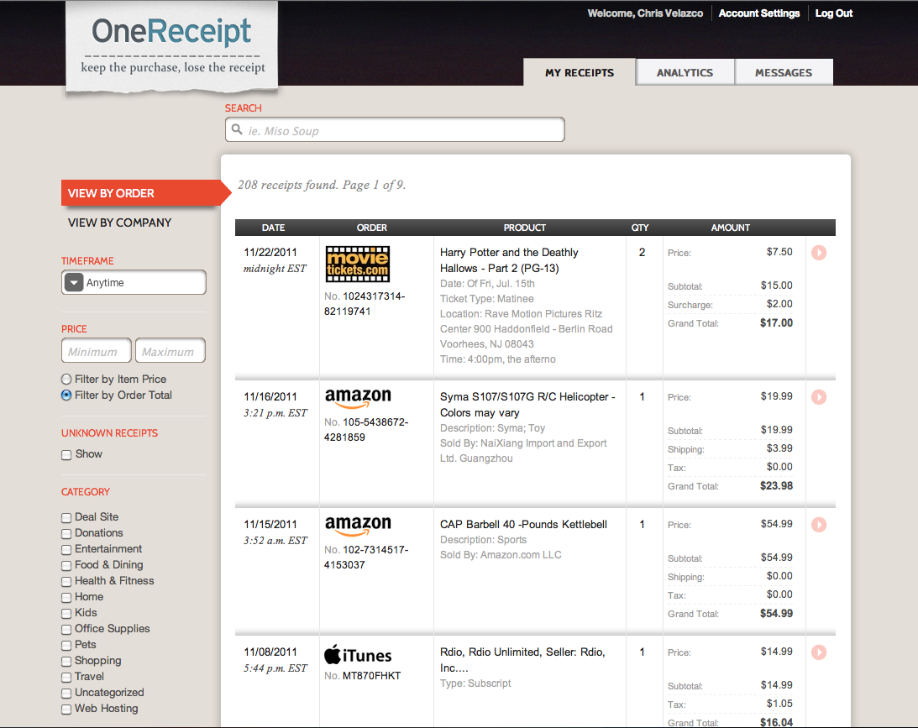The image size is (918, 728).
Task: Open Account Settings
Action: point(758,13)
